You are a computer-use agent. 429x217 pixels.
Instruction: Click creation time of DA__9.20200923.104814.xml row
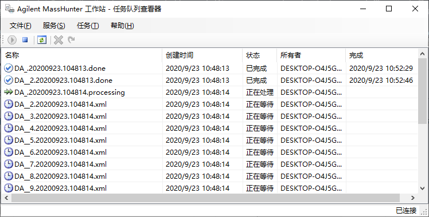(x=197, y=188)
